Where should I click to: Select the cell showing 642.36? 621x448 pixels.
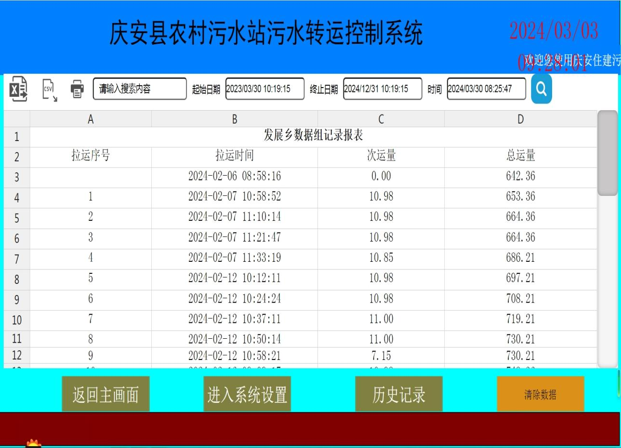point(520,176)
